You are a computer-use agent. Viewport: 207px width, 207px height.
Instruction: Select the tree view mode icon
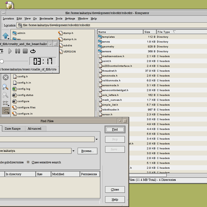[x=6, y=111]
